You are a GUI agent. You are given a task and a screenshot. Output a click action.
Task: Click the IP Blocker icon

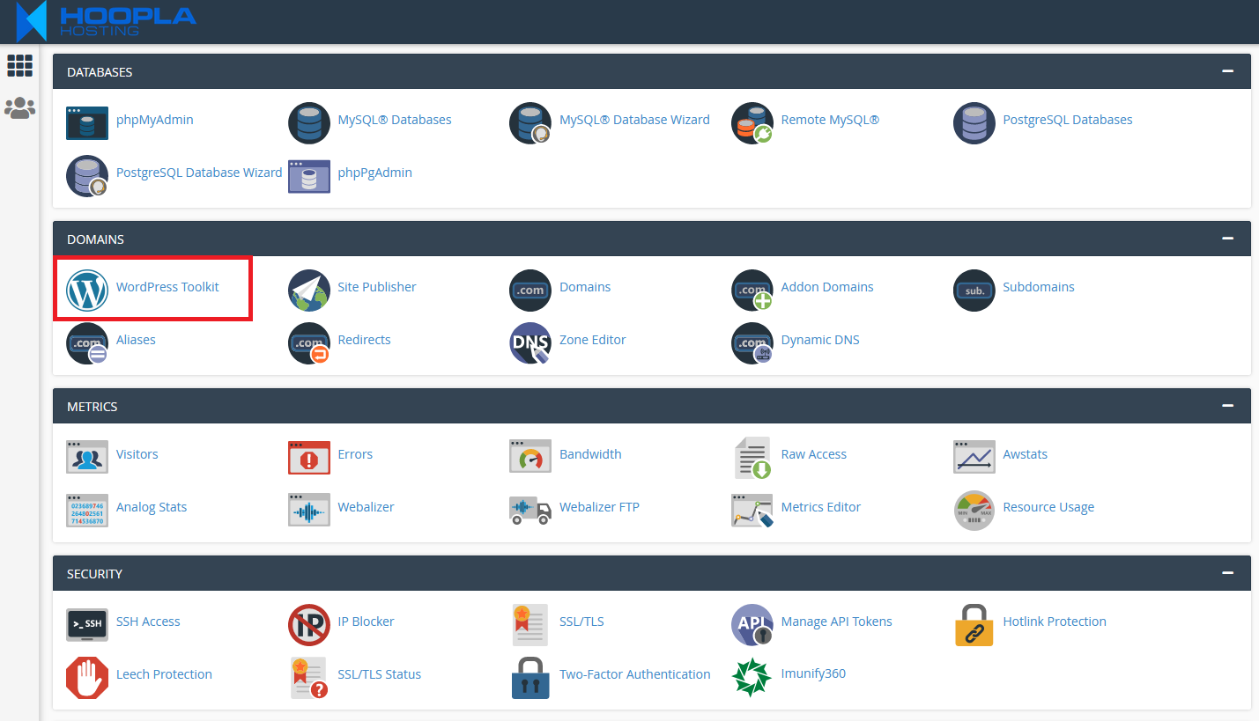click(x=309, y=624)
